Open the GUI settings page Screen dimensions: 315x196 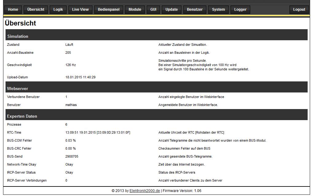153,10
